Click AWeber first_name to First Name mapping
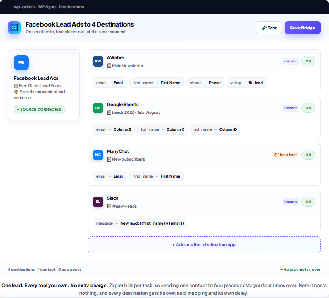329x298 pixels. click(x=156, y=83)
